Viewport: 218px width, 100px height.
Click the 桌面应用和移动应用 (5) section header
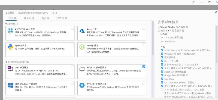tap(17, 62)
